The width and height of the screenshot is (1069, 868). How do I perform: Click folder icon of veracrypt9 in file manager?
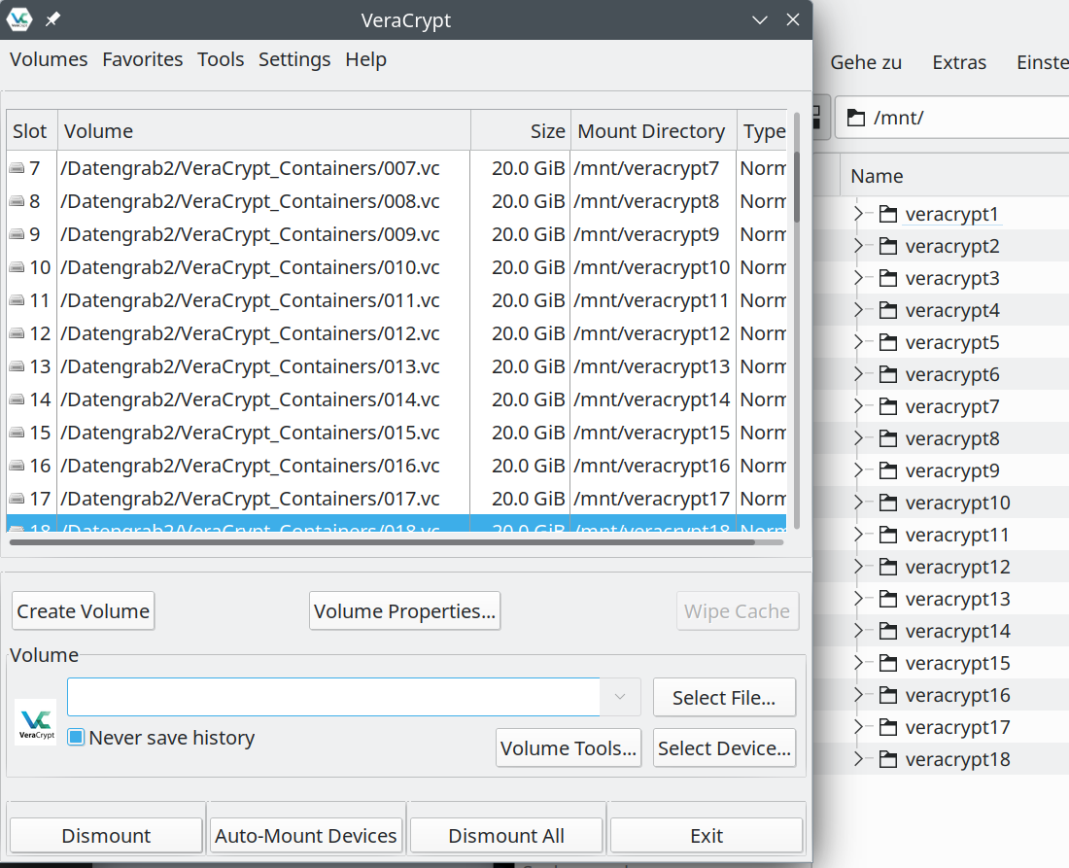pos(887,470)
